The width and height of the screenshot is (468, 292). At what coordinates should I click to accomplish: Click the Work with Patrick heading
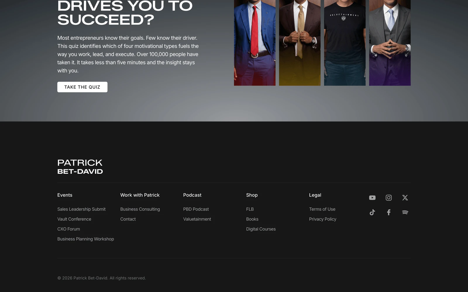click(x=140, y=195)
